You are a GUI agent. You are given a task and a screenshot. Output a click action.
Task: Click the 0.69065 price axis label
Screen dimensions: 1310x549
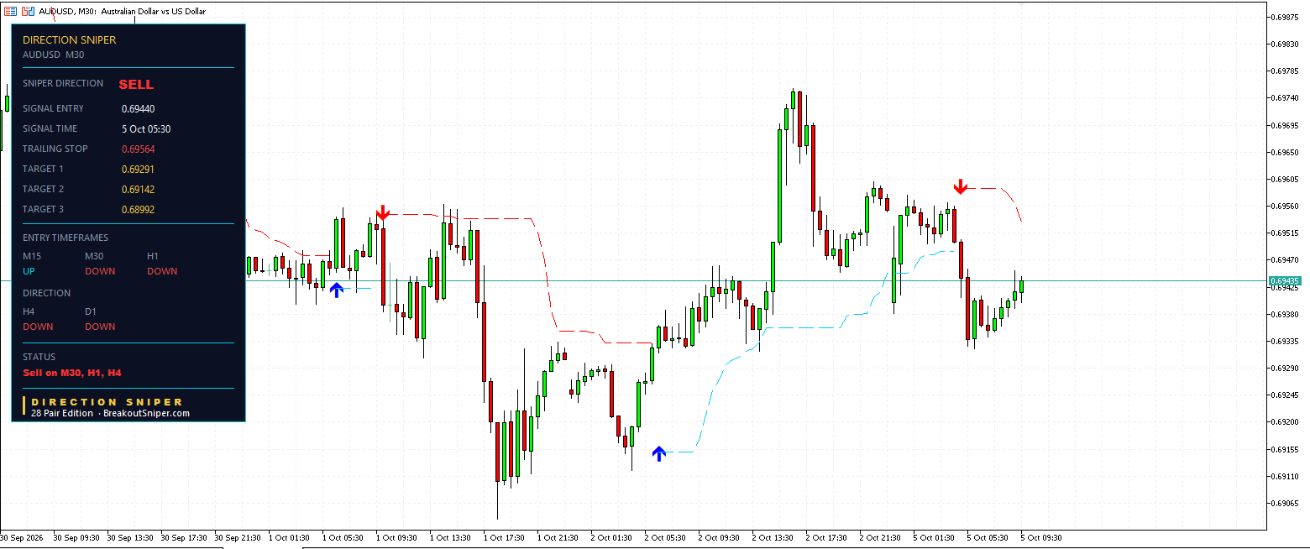[1286, 503]
